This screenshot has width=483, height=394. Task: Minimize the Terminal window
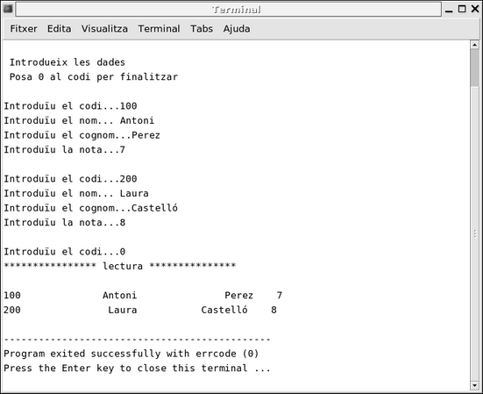click(449, 10)
